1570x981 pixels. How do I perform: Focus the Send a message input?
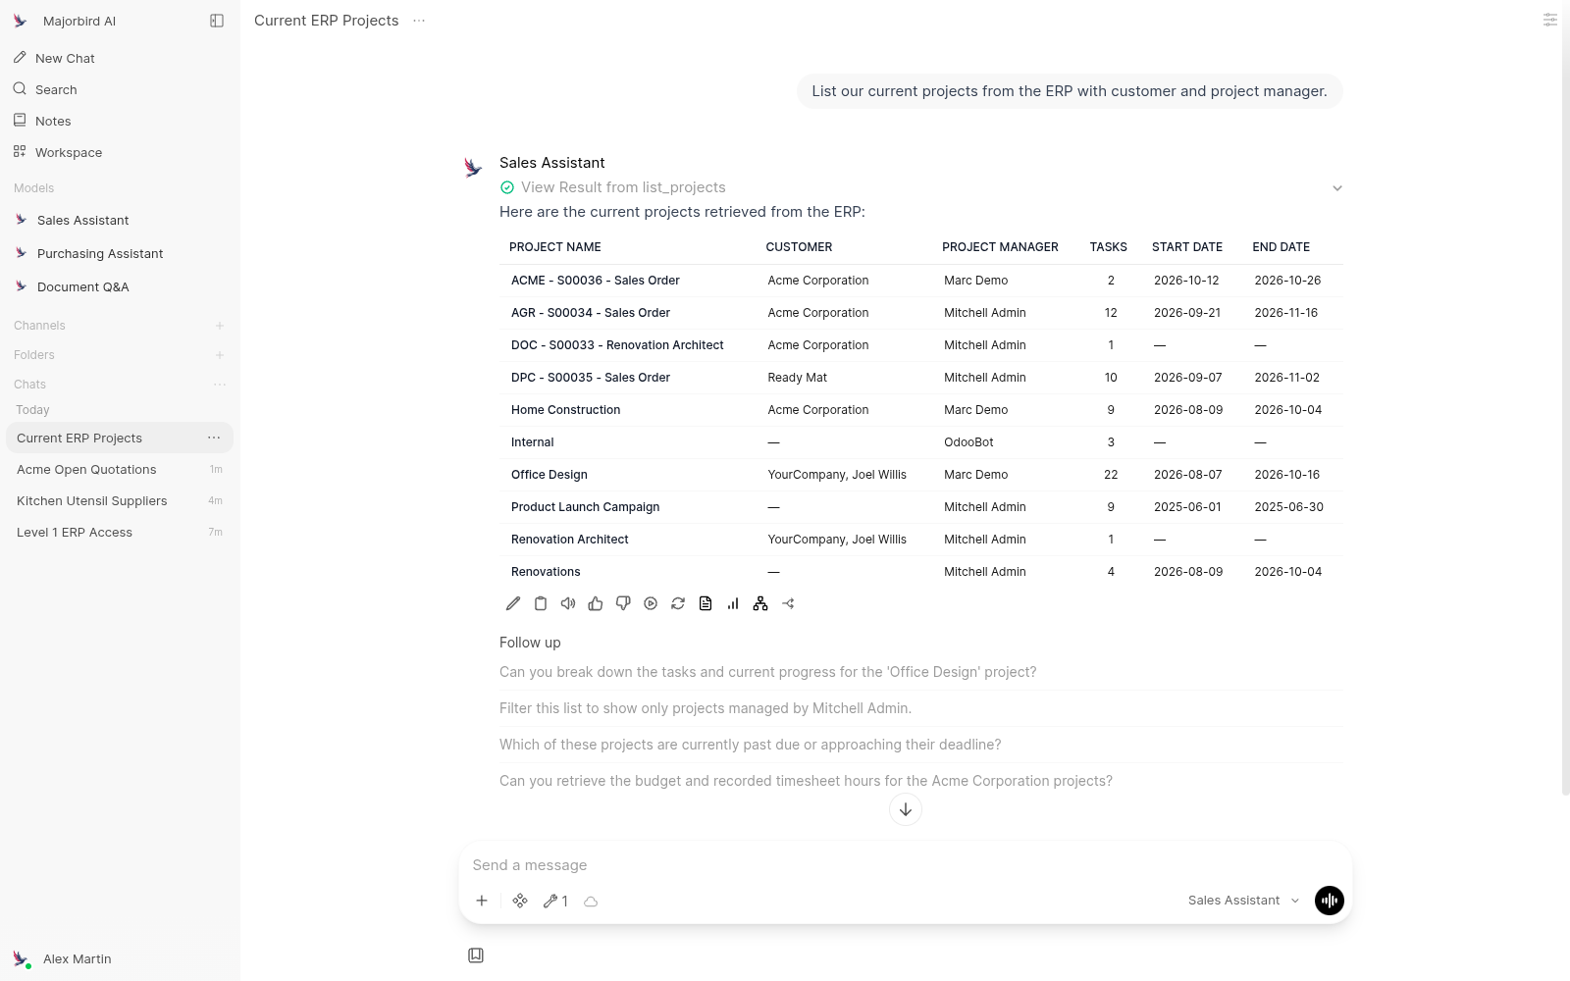click(905, 865)
